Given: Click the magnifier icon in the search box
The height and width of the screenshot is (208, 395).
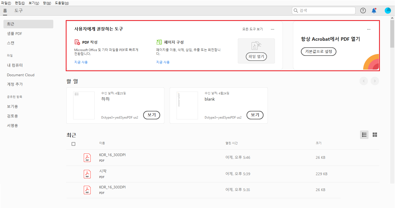Looking at the screenshot, I should tap(296, 11).
